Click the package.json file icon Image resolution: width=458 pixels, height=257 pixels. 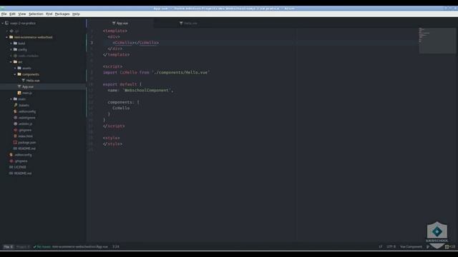point(16,143)
